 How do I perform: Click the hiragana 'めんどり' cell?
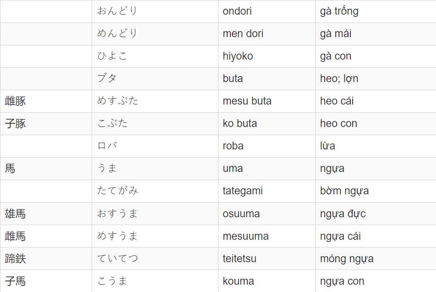[155, 33]
